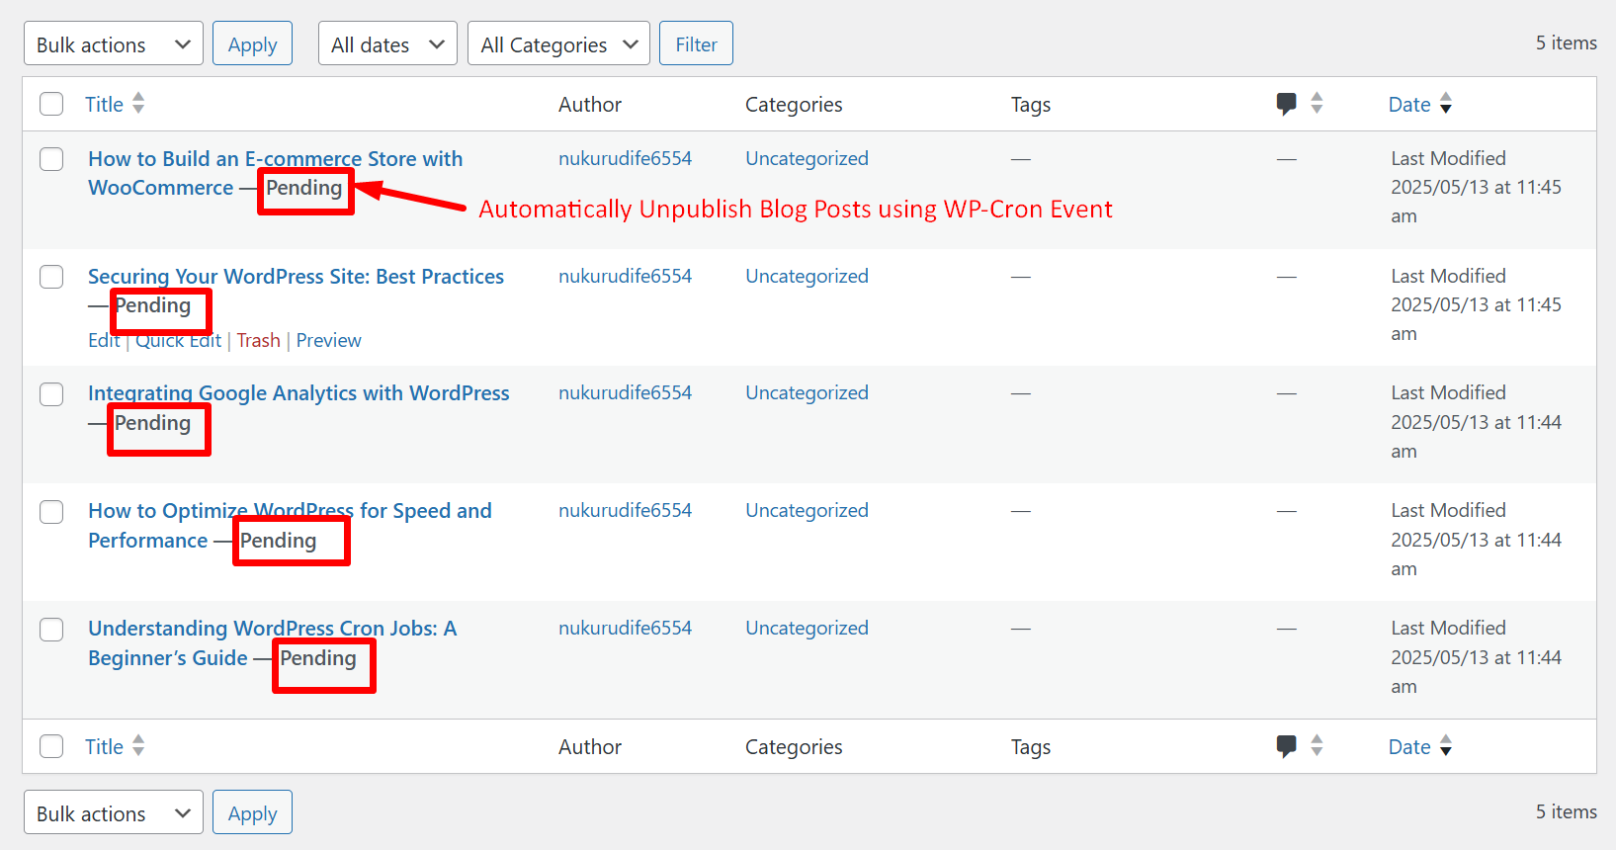
Task: Sort posts by Date in footer
Action: click(x=1409, y=746)
